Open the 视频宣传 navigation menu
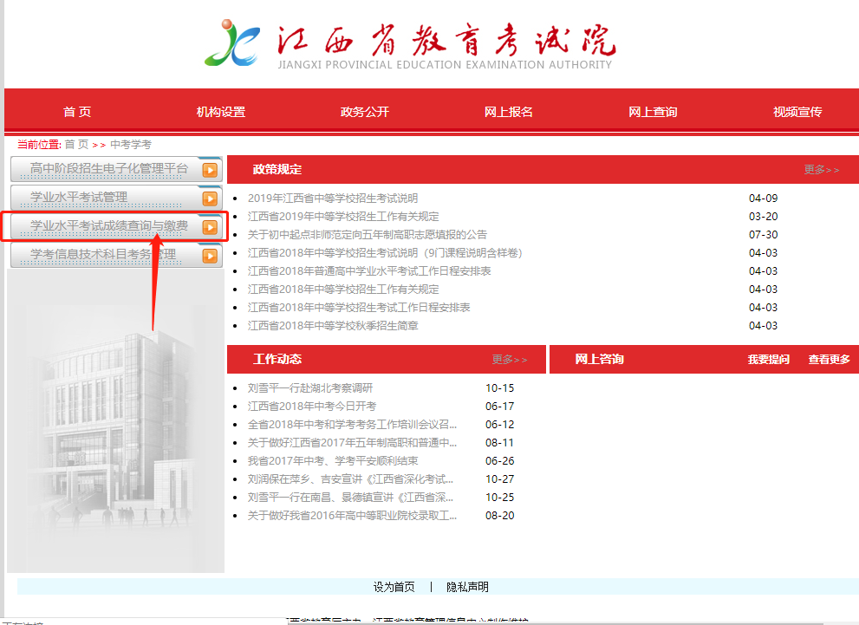Image resolution: width=859 pixels, height=625 pixels. tap(797, 112)
